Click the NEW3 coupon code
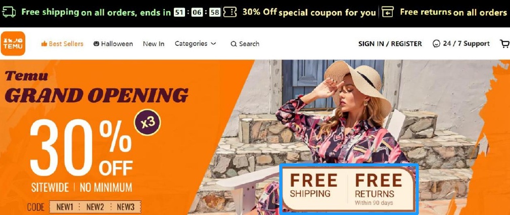This screenshot has height=215, width=510. coord(125,207)
